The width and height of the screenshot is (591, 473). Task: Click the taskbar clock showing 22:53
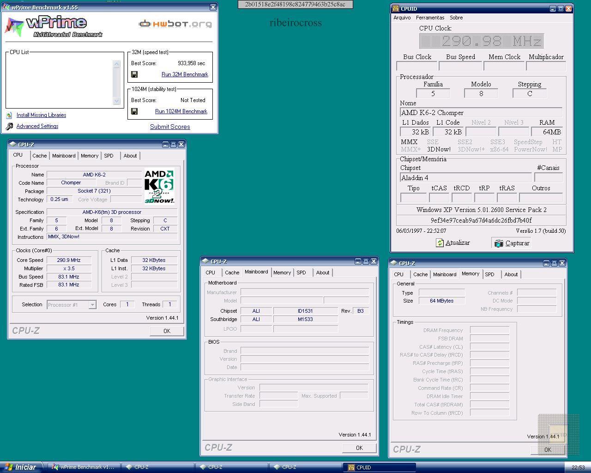pyautogui.click(x=578, y=467)
